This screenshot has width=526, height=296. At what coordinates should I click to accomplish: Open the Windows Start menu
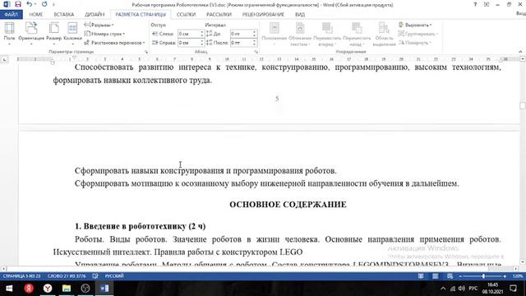pyautogui.click(x=9, y=289)
